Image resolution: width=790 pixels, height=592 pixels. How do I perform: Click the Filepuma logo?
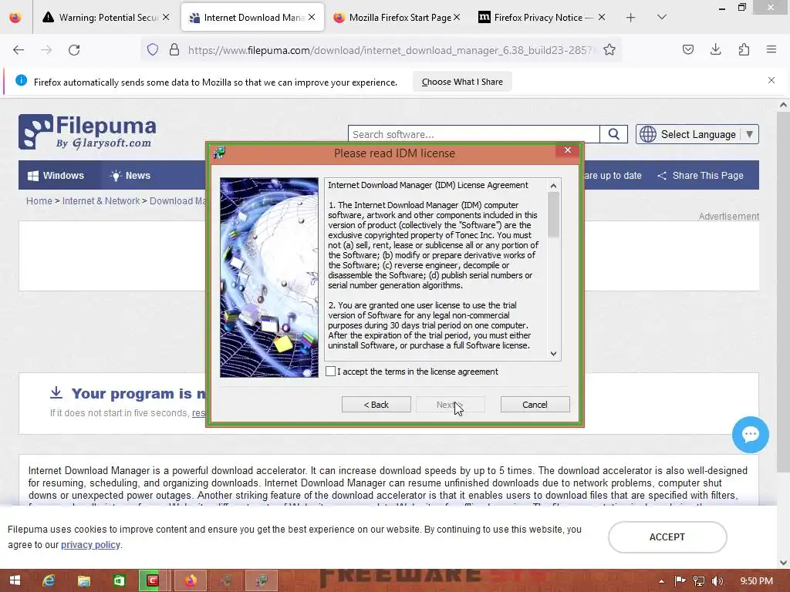[88, 132]
